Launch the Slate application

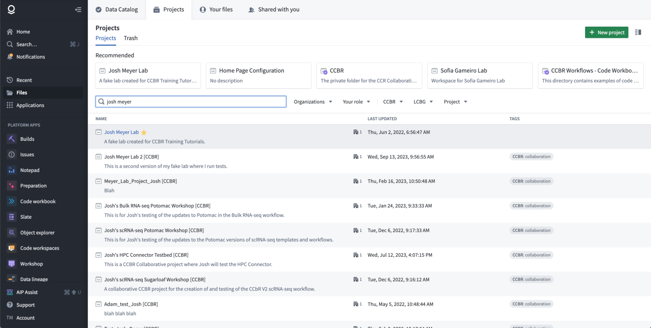pyautogui.click(x=26, y=217)
